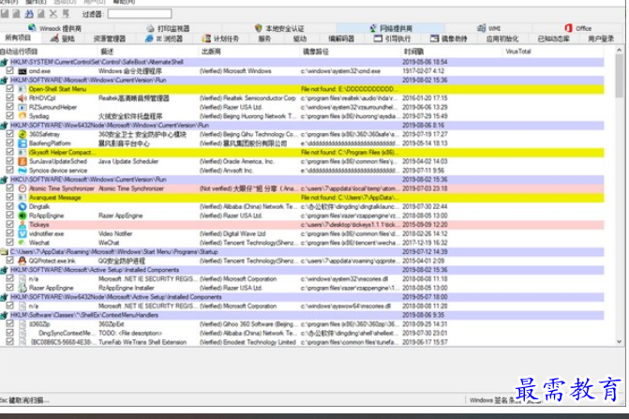Open the WMI tab
The height and width of the screenshot is (419, 629).
pos(489,28)
